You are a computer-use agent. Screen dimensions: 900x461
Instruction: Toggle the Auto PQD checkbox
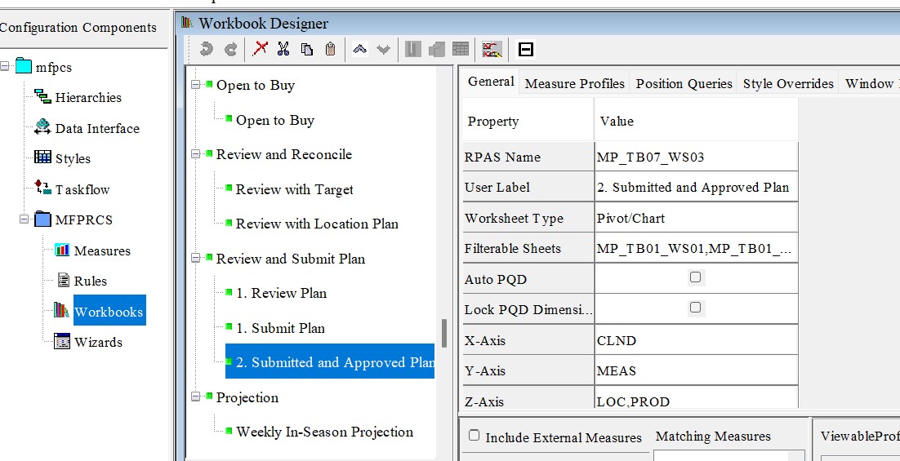tap(695, 277)
